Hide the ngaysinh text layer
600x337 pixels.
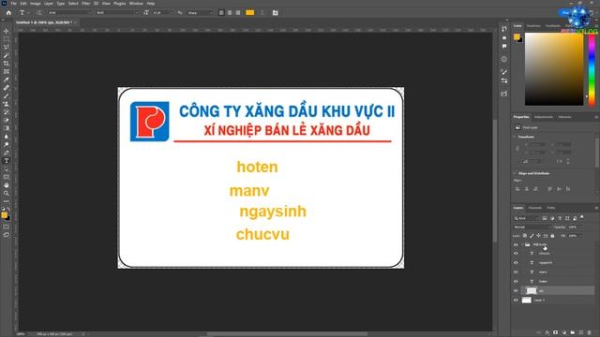(x=516, y=263)
